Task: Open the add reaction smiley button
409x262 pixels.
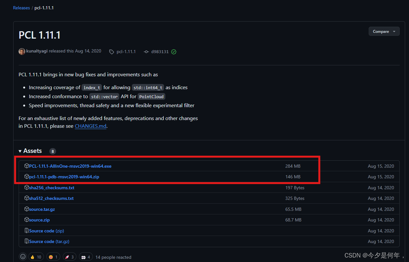Action: 23,257
